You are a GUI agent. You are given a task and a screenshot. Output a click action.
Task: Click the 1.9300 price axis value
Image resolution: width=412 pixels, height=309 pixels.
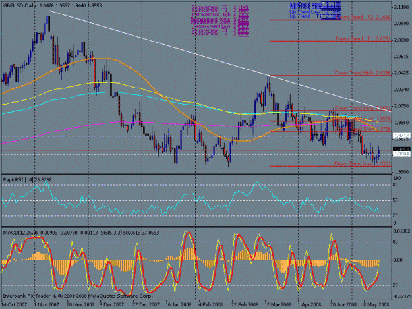pos(401,172)
